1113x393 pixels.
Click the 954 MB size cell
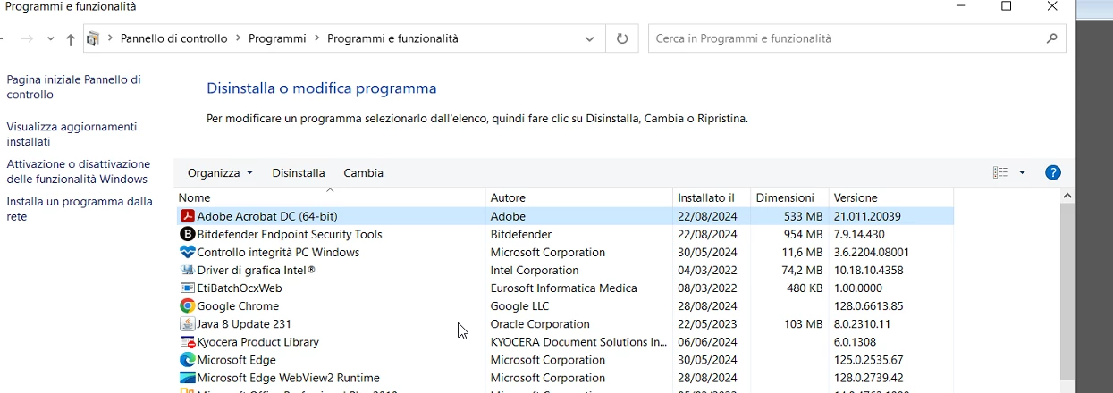click(x=803, y=234)
